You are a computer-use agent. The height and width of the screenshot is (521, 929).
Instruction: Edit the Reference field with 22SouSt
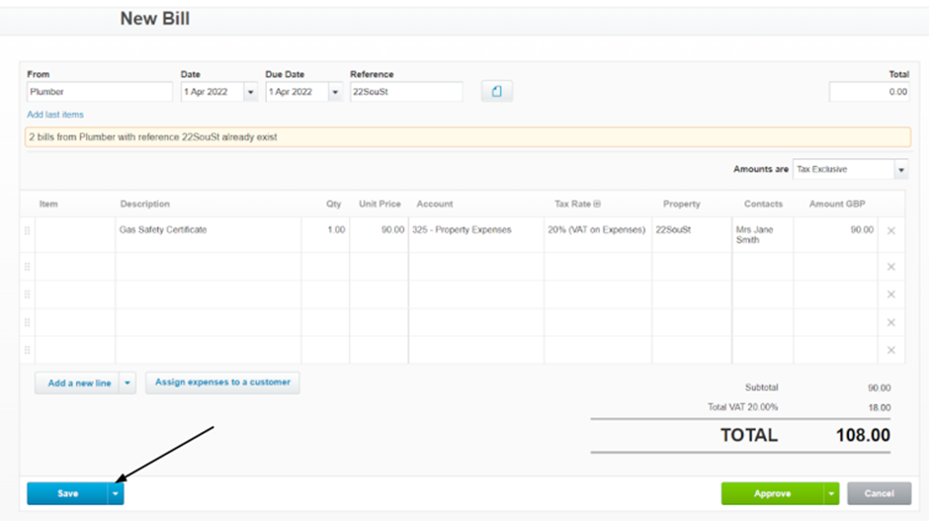(405, 92)
